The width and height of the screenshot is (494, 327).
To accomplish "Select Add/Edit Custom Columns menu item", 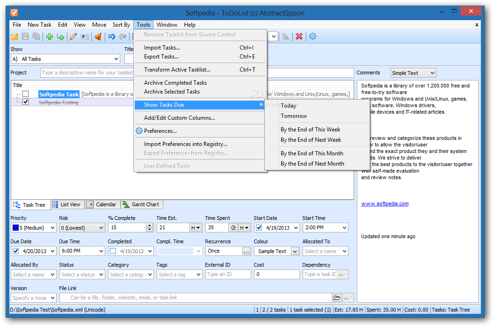I will coord(200,118).
